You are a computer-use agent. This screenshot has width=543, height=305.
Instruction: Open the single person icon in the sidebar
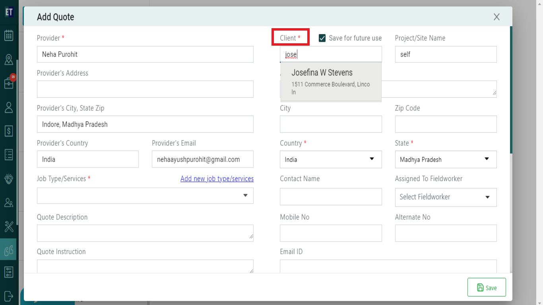(9, 107)
